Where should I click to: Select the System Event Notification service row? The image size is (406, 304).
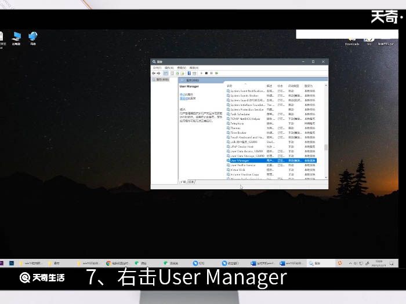click(x=271, y=91)
